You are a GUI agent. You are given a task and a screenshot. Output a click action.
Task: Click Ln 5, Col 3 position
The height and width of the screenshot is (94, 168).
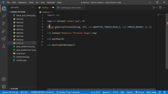96,92
